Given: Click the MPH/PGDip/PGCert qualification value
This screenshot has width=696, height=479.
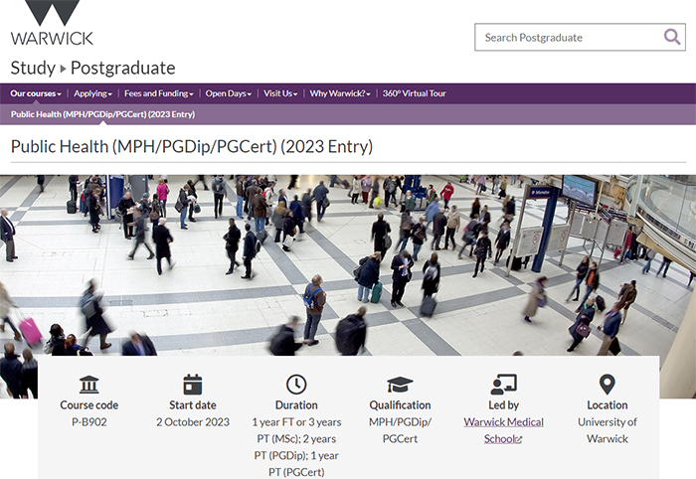Looking at the screenshot, I should [400, 430].
